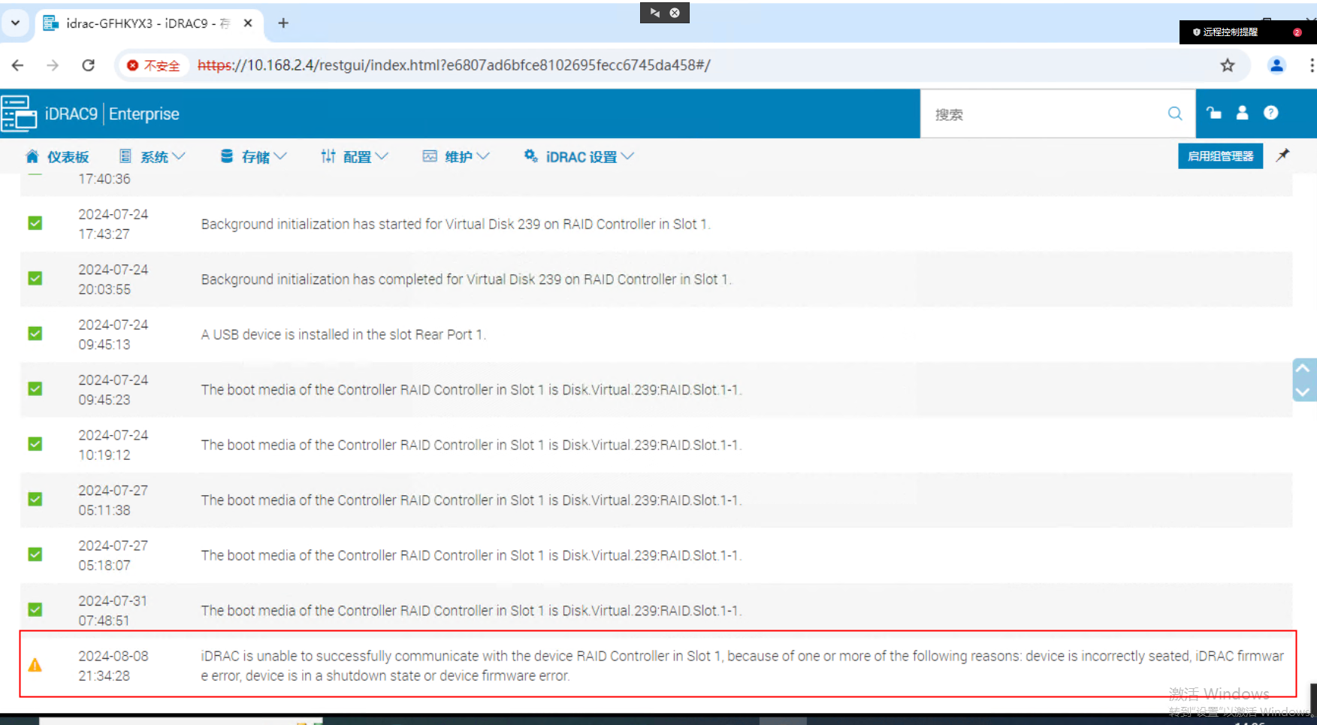Click the browser address bar URL
This screenshot has height=725, width=1317.
click(x=454, y=65)
